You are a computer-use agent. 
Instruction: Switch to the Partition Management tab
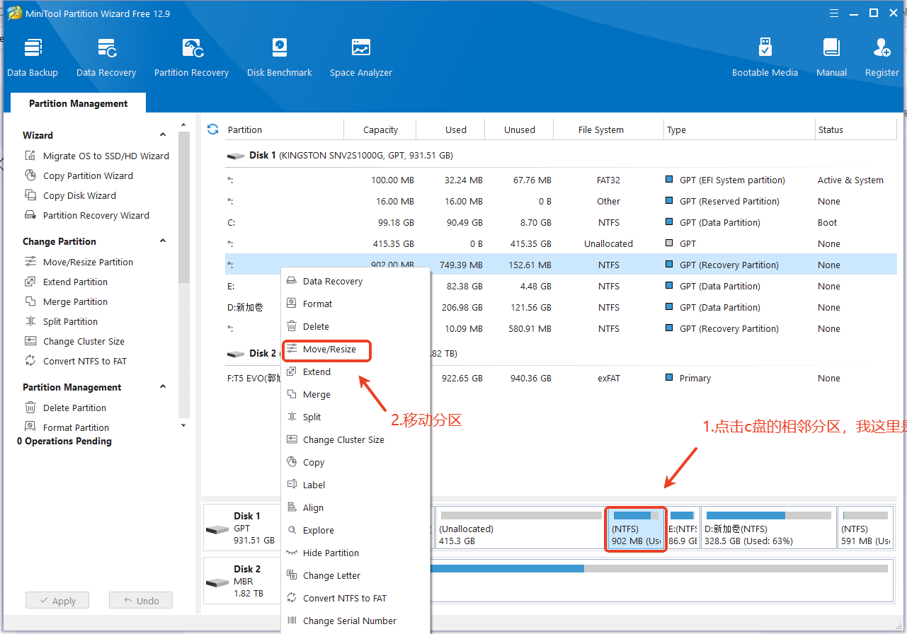(79, 103)
